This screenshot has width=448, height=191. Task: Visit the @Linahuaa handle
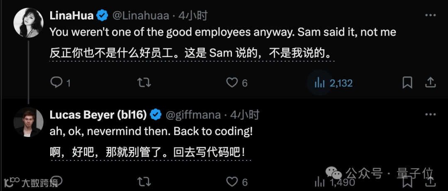[141, 15]
